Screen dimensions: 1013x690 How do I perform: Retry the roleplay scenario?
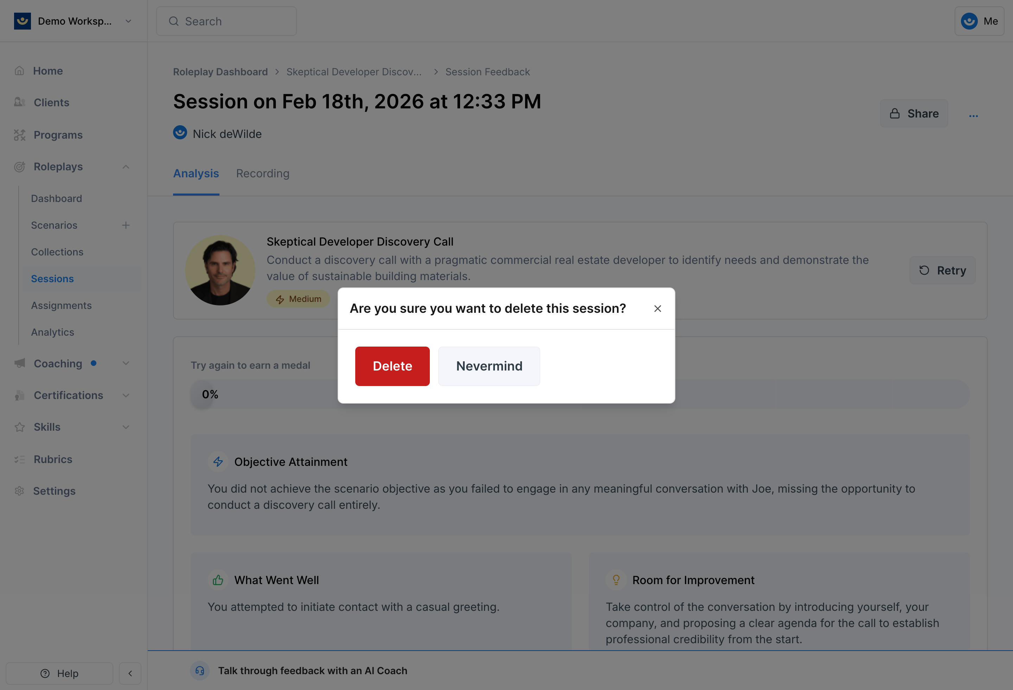(x=942, y=271)
